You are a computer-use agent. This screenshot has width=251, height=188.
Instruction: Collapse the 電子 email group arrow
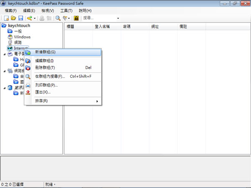pyautogui.click(x=5, y=54)
